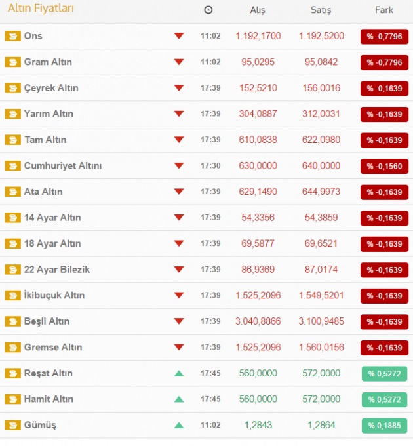Click the green % 0,1885 badge for Gümüş
The width and height of the screenshot is (413, 446).
tap(384, 426)
